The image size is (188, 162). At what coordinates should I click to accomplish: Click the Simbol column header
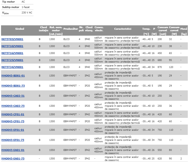tap(20, 29)
